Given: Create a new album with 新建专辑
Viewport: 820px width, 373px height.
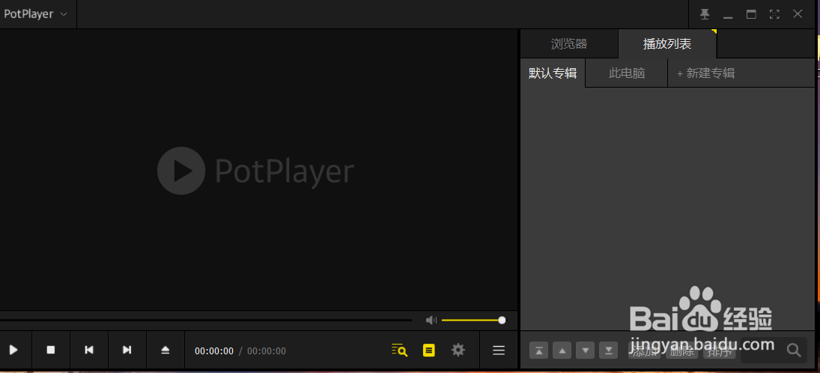Looking at the screenshot, I should tap(706, 73).
